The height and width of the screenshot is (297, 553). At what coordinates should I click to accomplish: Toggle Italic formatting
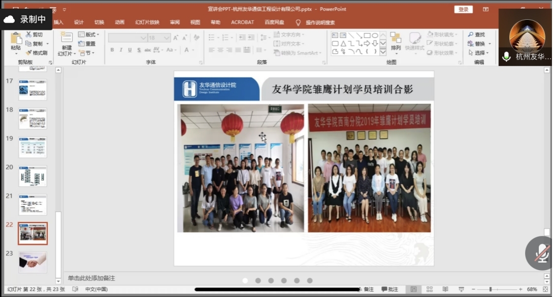[x=121, y=50]
